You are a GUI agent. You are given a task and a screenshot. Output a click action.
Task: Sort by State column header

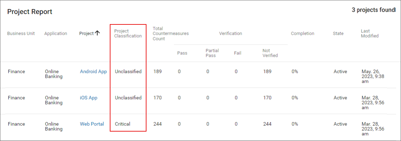(338, 34)
